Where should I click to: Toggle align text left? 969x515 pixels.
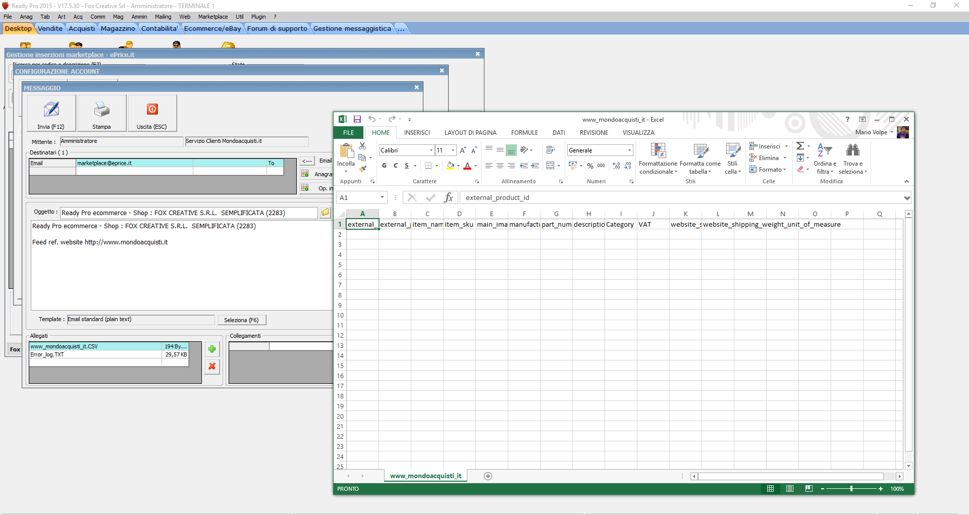click(x=489, y=166)
